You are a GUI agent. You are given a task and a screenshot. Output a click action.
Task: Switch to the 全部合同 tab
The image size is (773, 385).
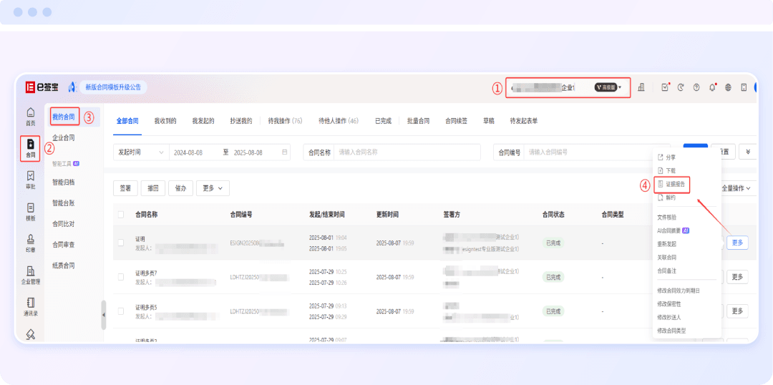point(127,121)
